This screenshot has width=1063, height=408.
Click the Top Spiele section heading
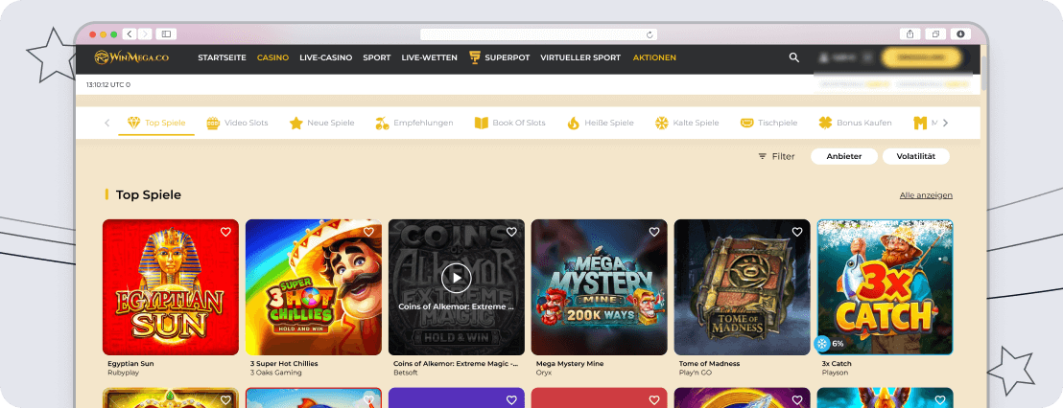coord(149,194)
